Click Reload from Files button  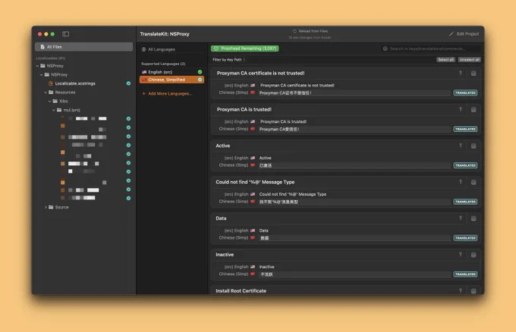click(310, 31)
